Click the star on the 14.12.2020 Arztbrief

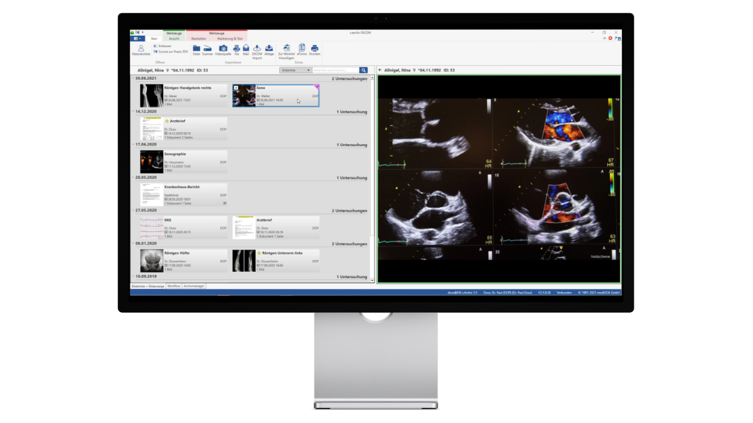tap(166, 120)
